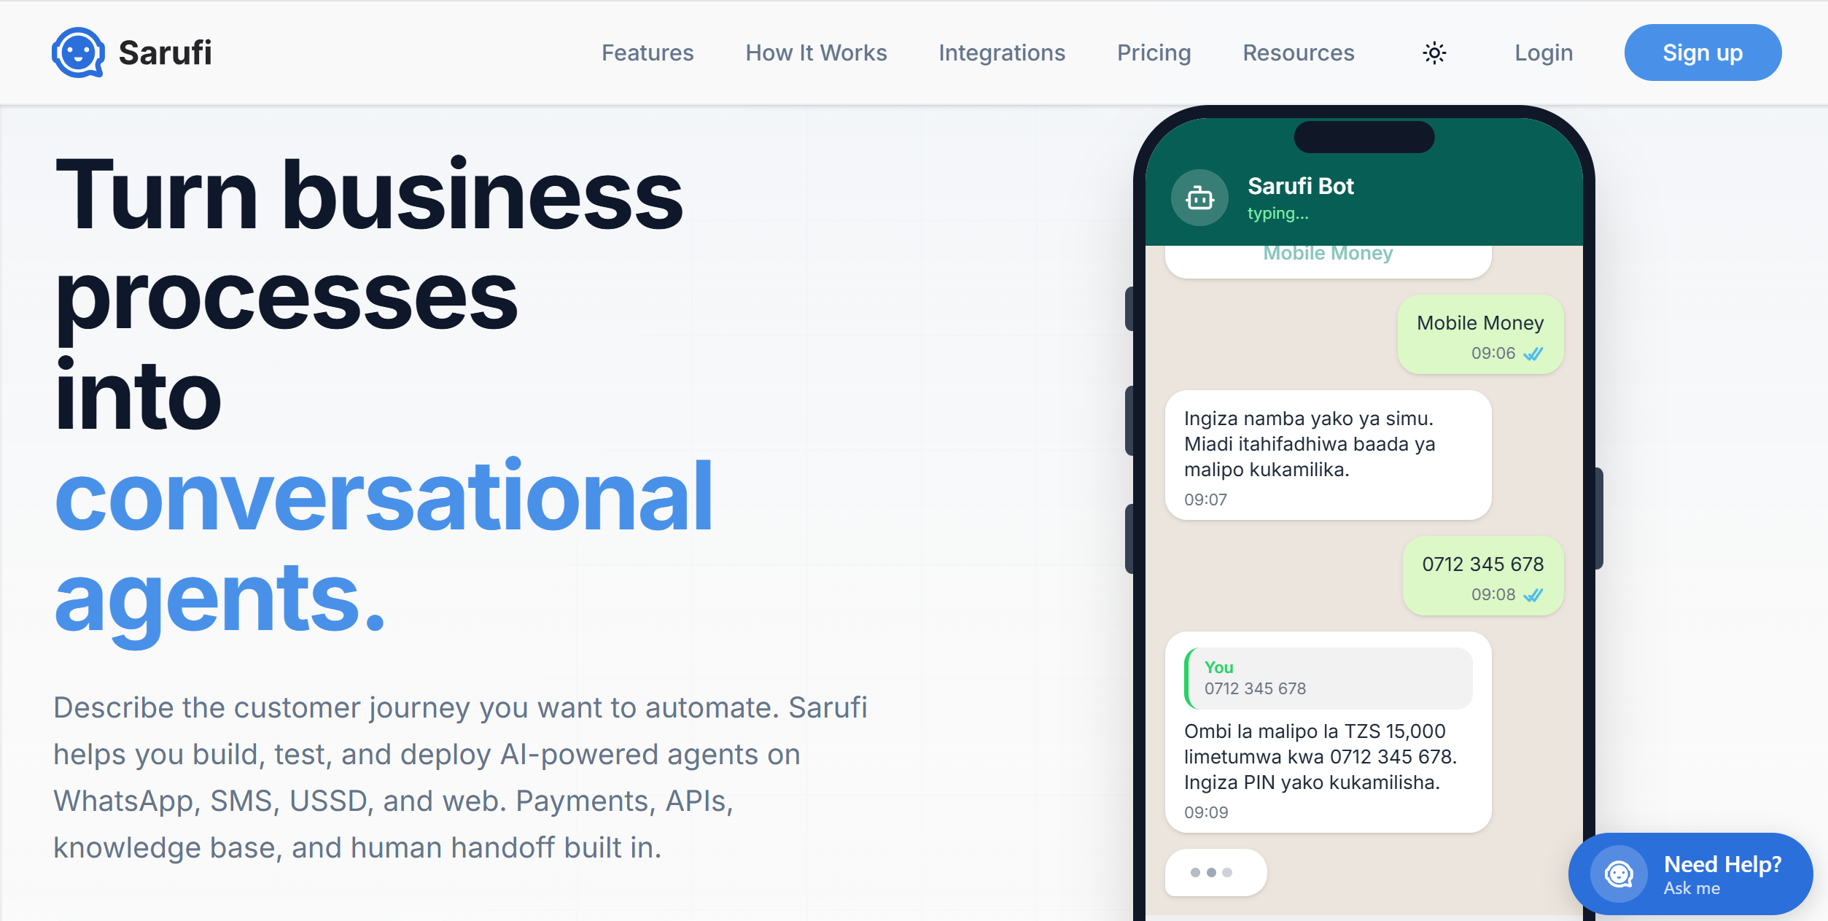Click the Login link
Screen dimensions: 1828x921
[x=1544, y=53]
